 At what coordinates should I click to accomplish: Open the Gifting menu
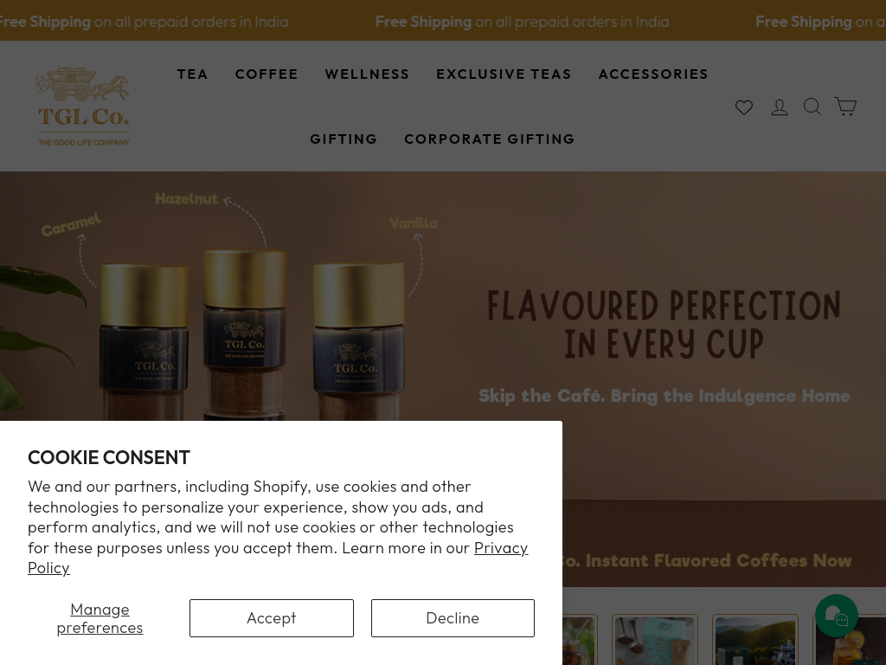coord(343,139)
